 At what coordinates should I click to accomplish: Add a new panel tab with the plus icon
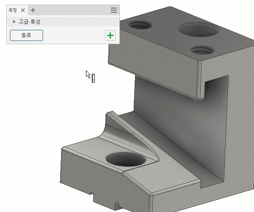click(x=33, y=10)
